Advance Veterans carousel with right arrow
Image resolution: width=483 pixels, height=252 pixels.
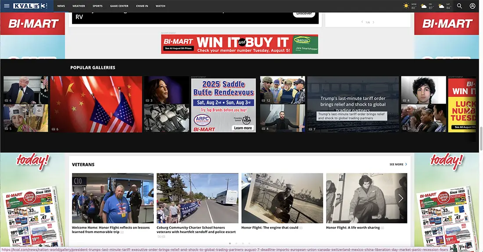pos(400,198)
